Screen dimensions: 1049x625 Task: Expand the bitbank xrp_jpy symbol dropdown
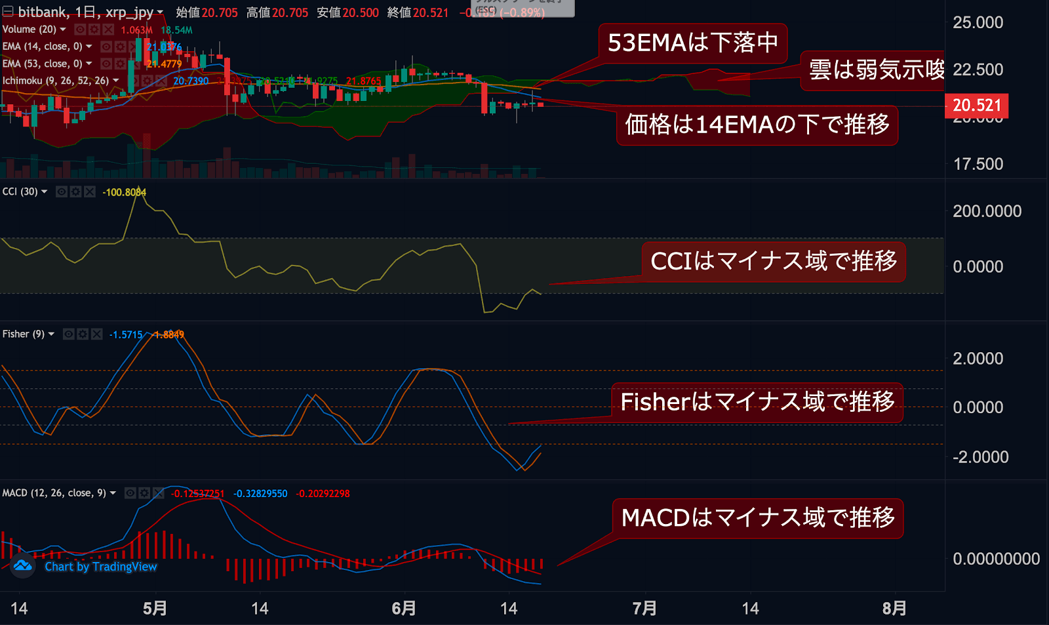160,12
